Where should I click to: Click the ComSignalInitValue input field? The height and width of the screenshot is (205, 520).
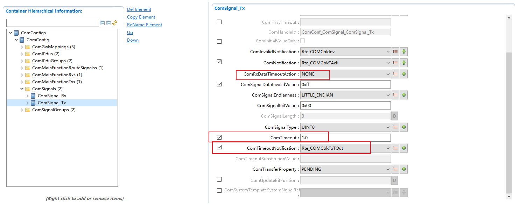[x=345, y=106]
